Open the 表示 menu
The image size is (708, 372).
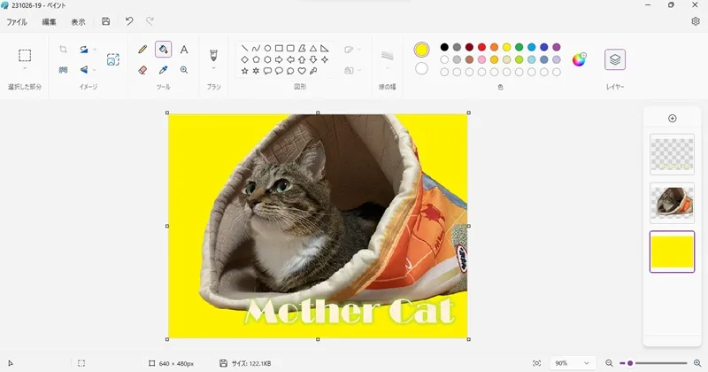coord(78,21)
